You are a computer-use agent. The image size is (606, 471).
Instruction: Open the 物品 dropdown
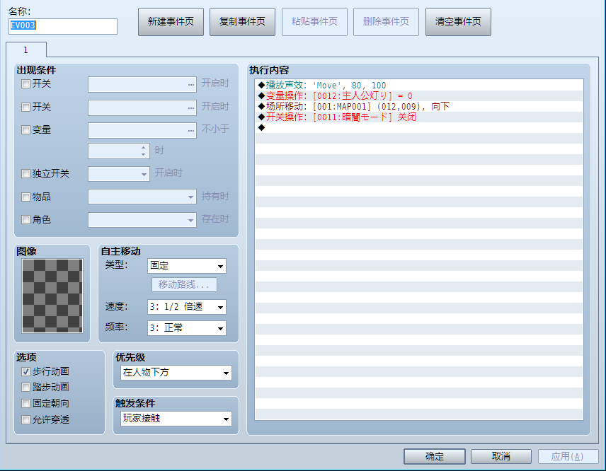pyautogui.click(x=142, y=197)
